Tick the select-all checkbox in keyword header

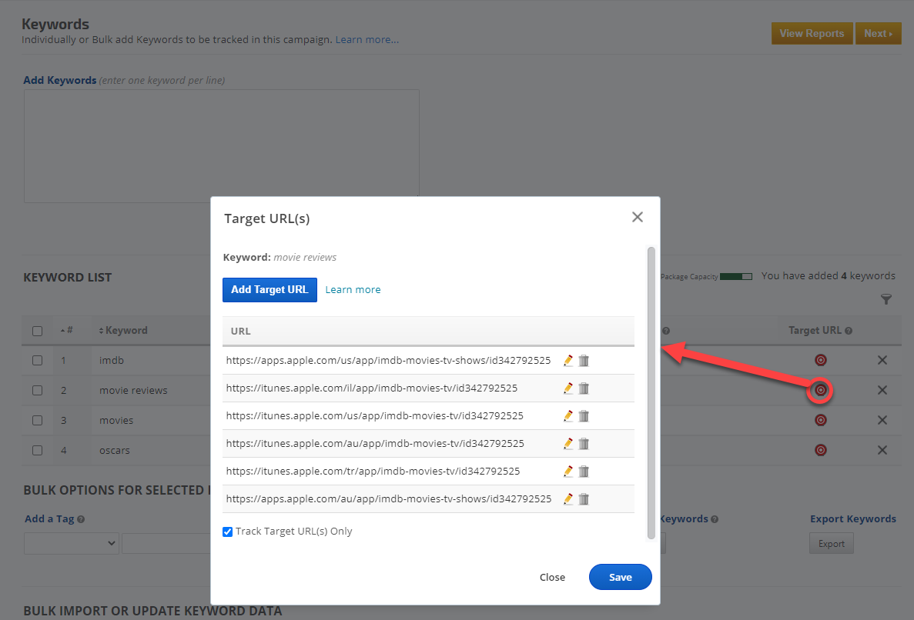tap(37, 331)
